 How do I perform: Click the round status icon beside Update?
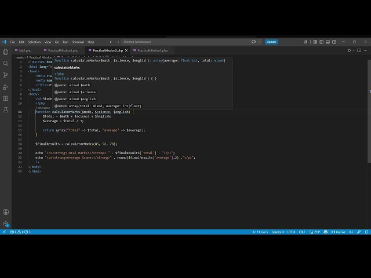coord(305,42)
